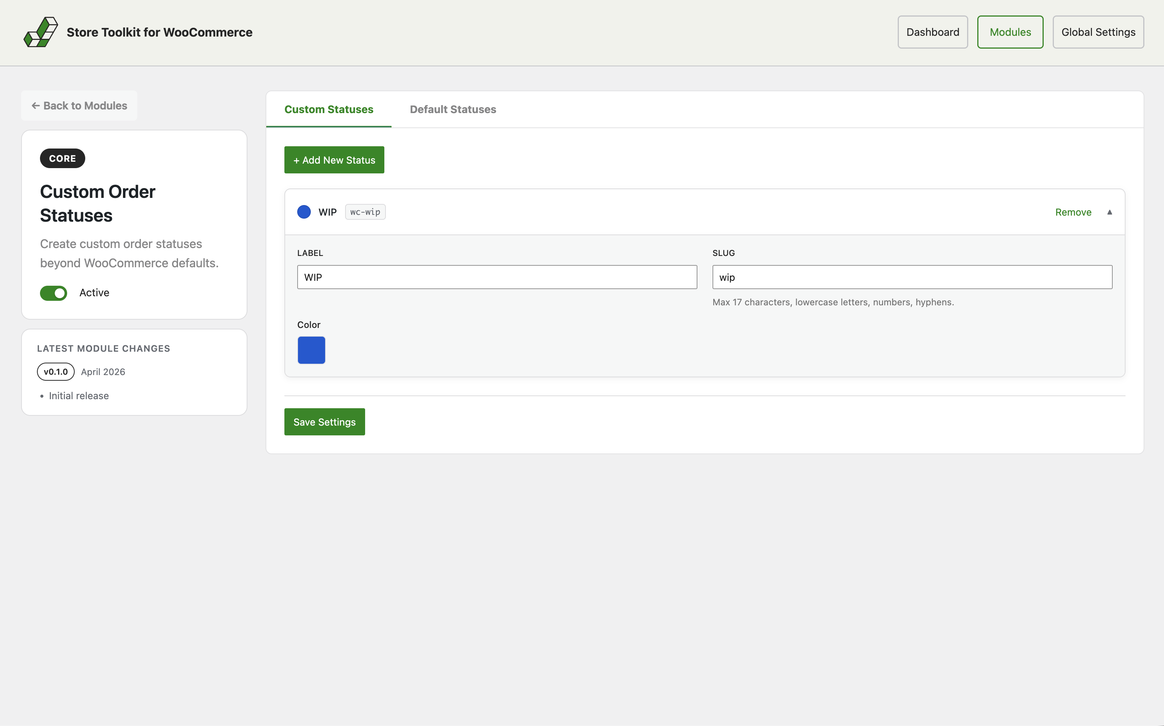Click the blue status indicator dot next to WIP
1164x726 pixels.
coord(304,211)
